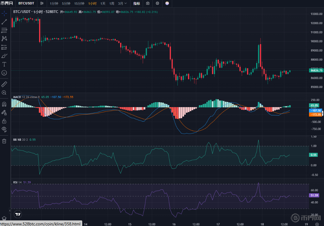
Task: Switch to the 15分钟 timeframe
Action: click(79, 4)
